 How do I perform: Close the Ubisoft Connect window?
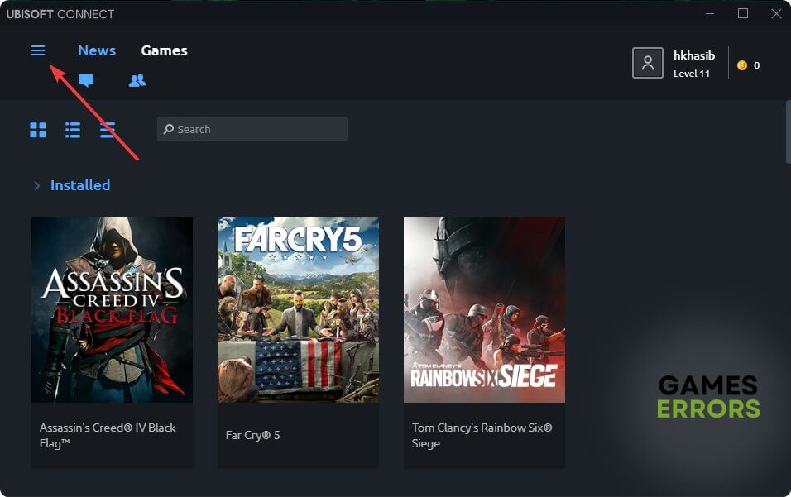(776, 13)
